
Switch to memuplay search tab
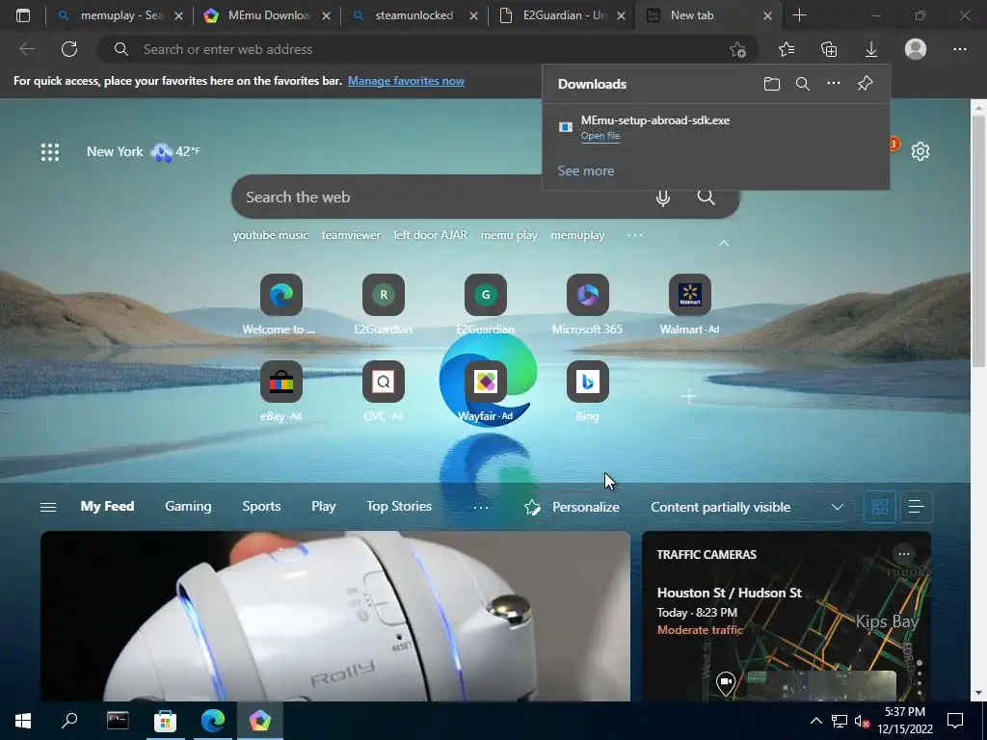tap(120, 15)
